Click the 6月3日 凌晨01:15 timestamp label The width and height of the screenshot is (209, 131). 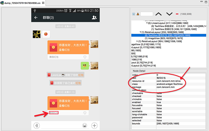click(66, 92)
